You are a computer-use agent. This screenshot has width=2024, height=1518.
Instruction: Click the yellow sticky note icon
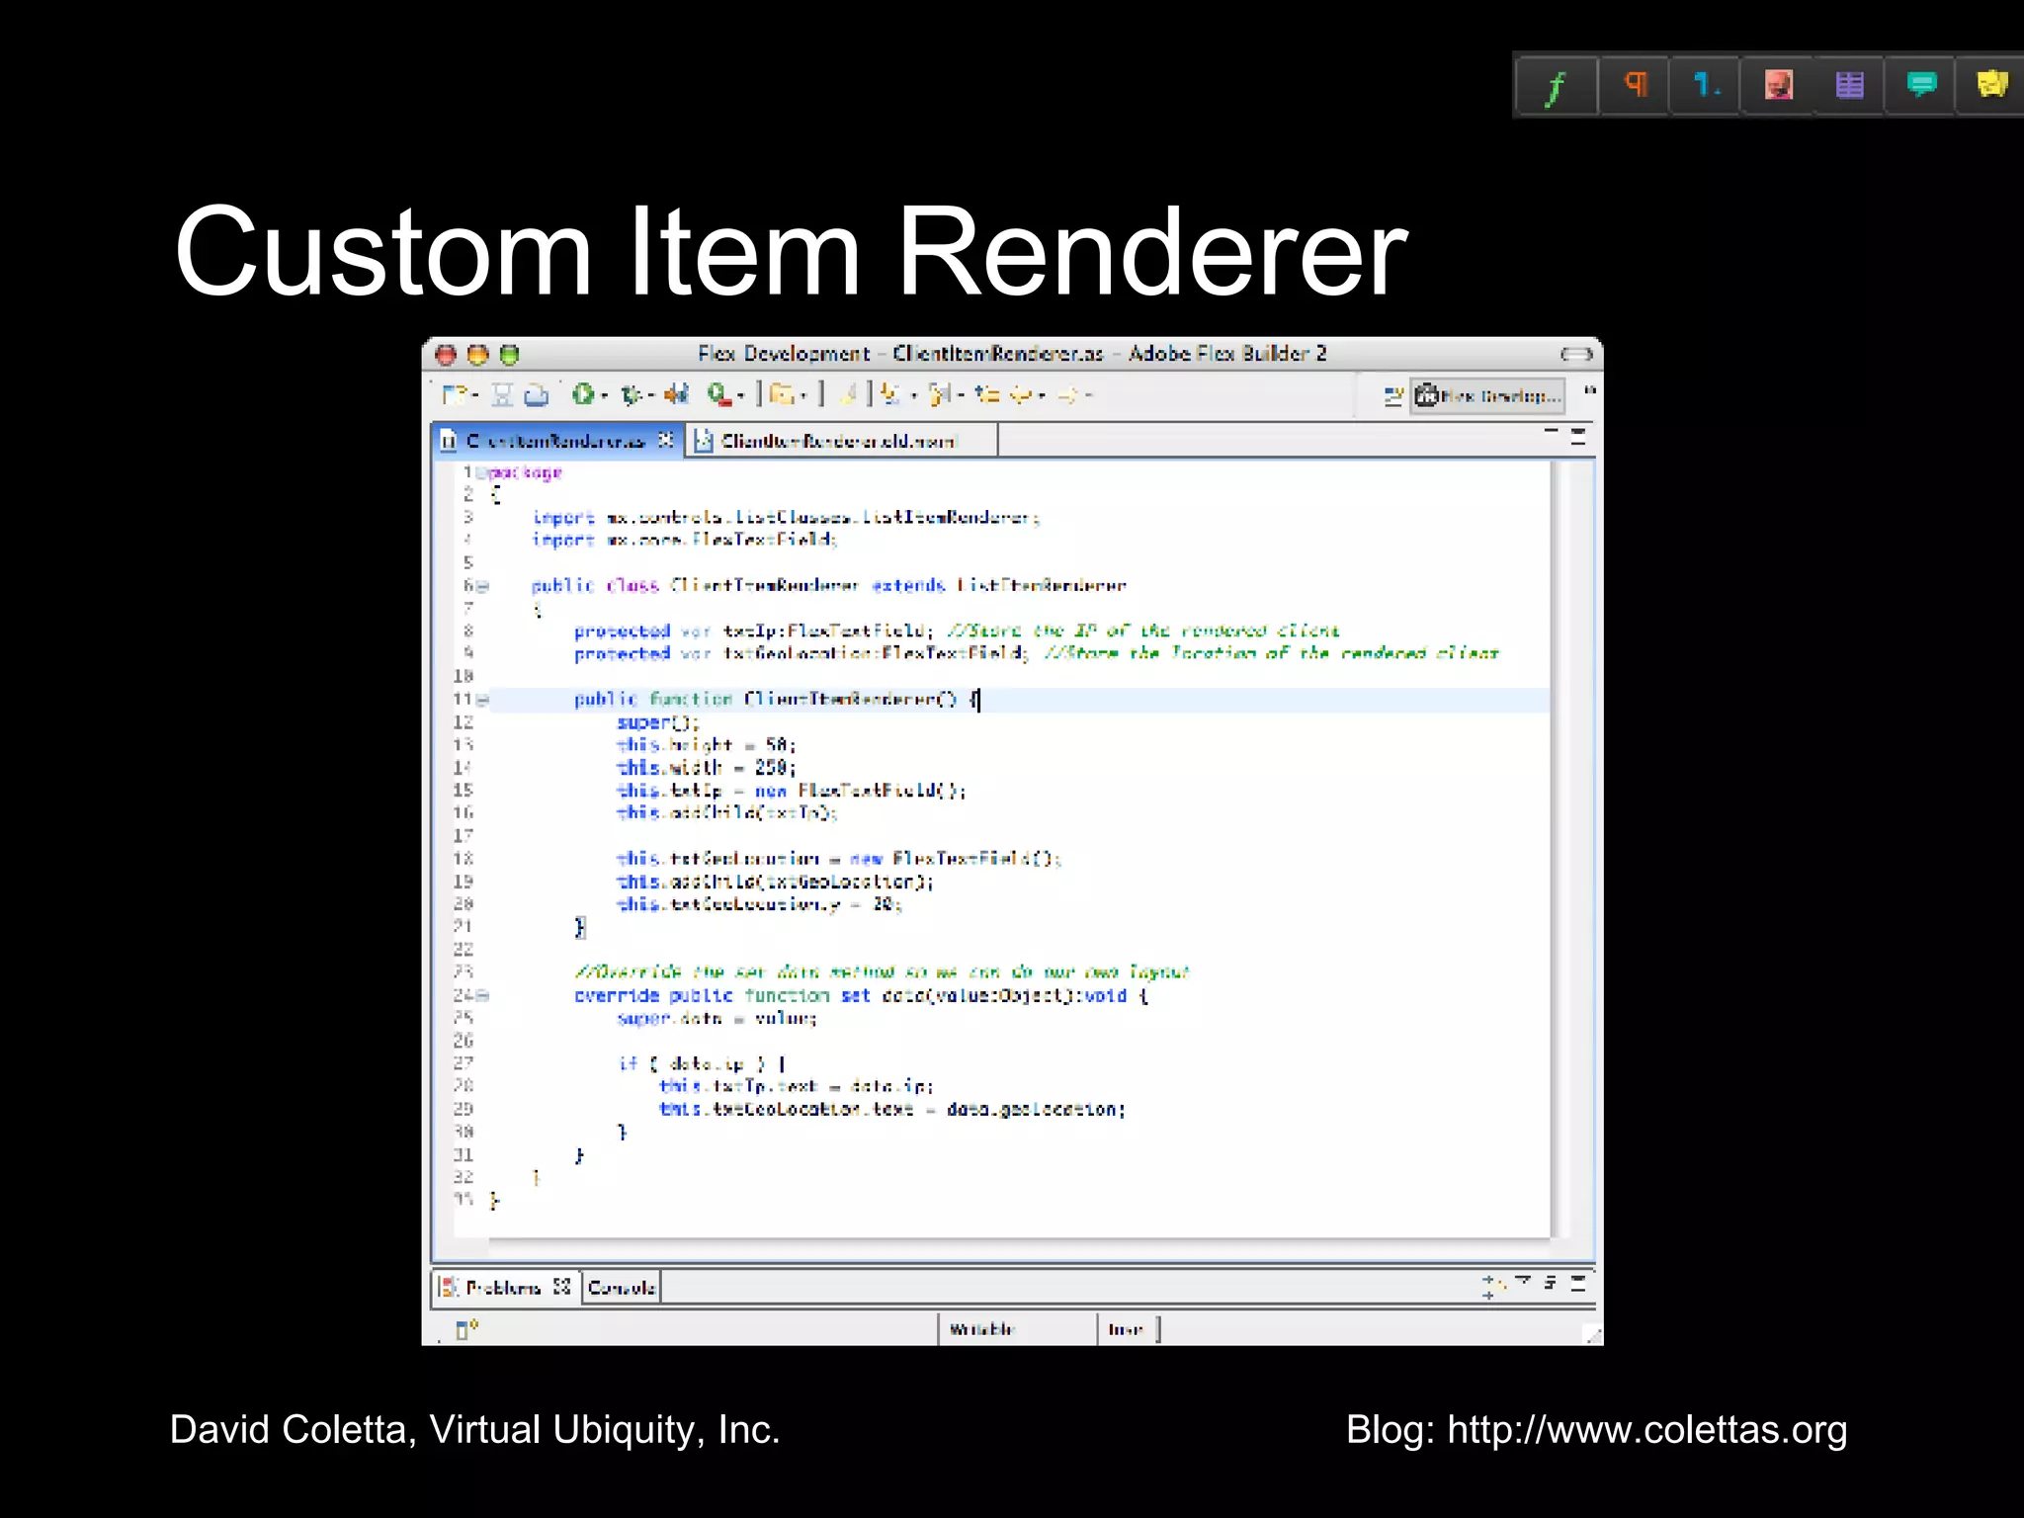1991,85
